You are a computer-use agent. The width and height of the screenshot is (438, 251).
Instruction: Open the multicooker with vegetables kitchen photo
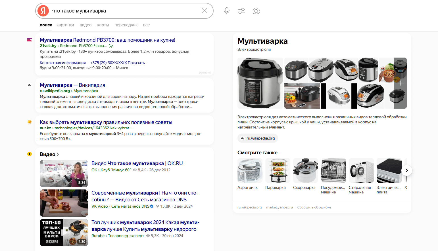coord(302,96)
